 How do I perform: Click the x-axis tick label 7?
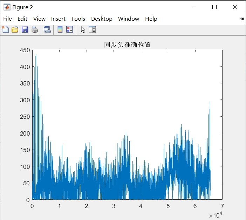click(222, 206)
